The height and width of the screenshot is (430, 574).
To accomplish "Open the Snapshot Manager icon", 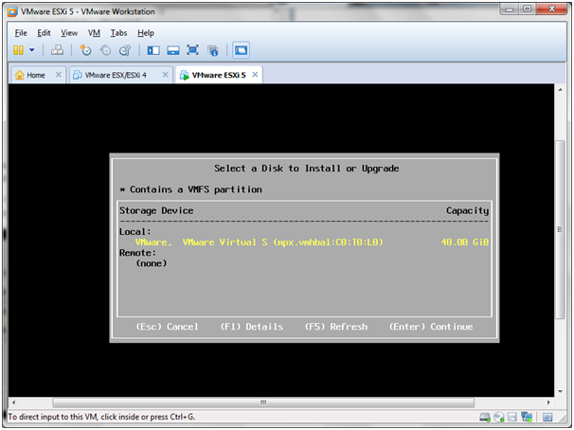I will click(125, 50).
